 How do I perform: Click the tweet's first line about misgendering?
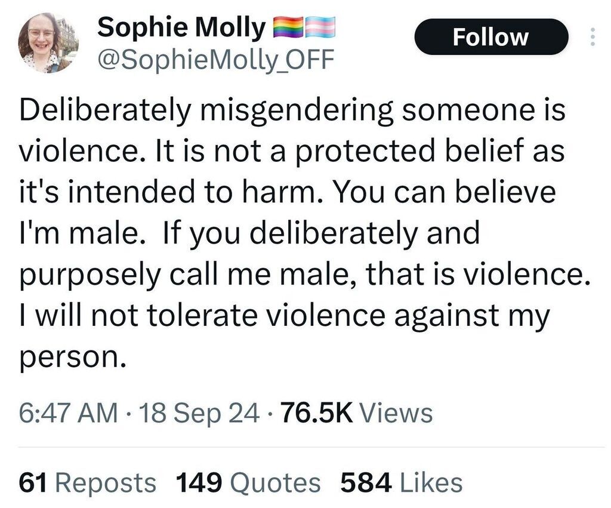[292, 111]
